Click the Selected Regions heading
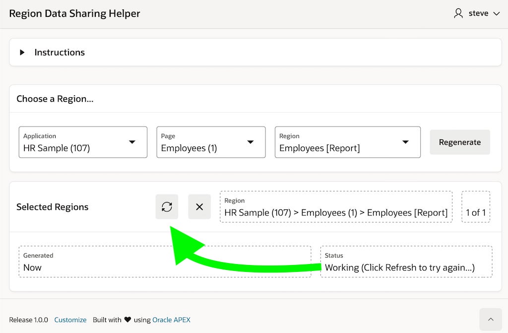This screenshot has height=333, width=508. coord(53,207)
